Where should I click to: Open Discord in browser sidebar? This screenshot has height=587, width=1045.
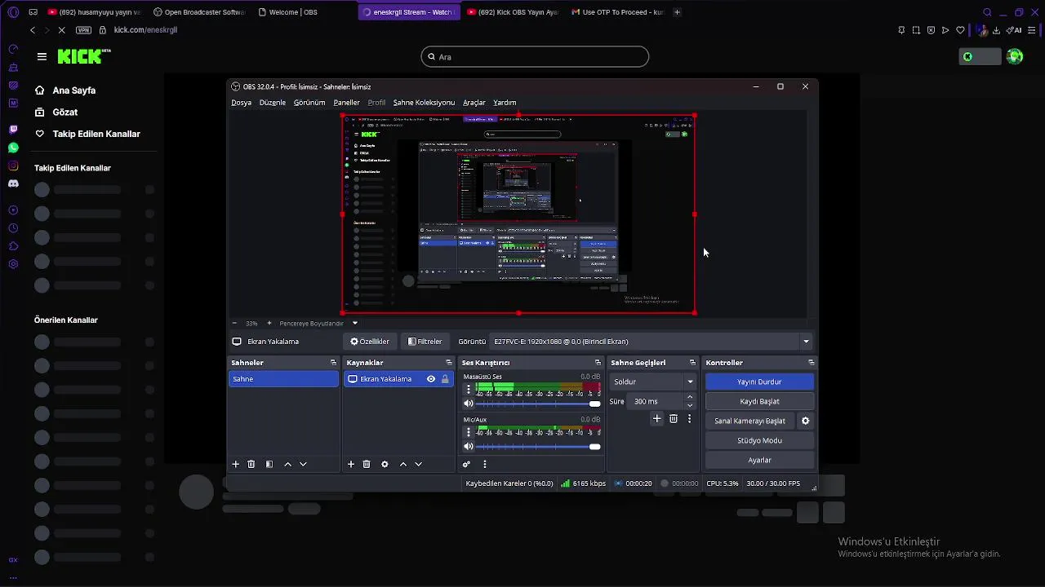coord(13,183)
